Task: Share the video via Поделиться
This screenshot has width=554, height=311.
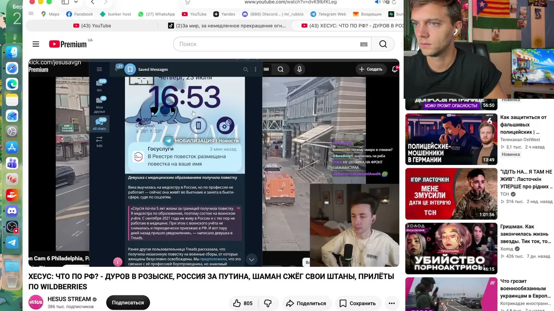Action: tap(306, 303)
